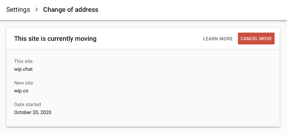Select the Change of address breadcrumb title

tap(71, 10)
